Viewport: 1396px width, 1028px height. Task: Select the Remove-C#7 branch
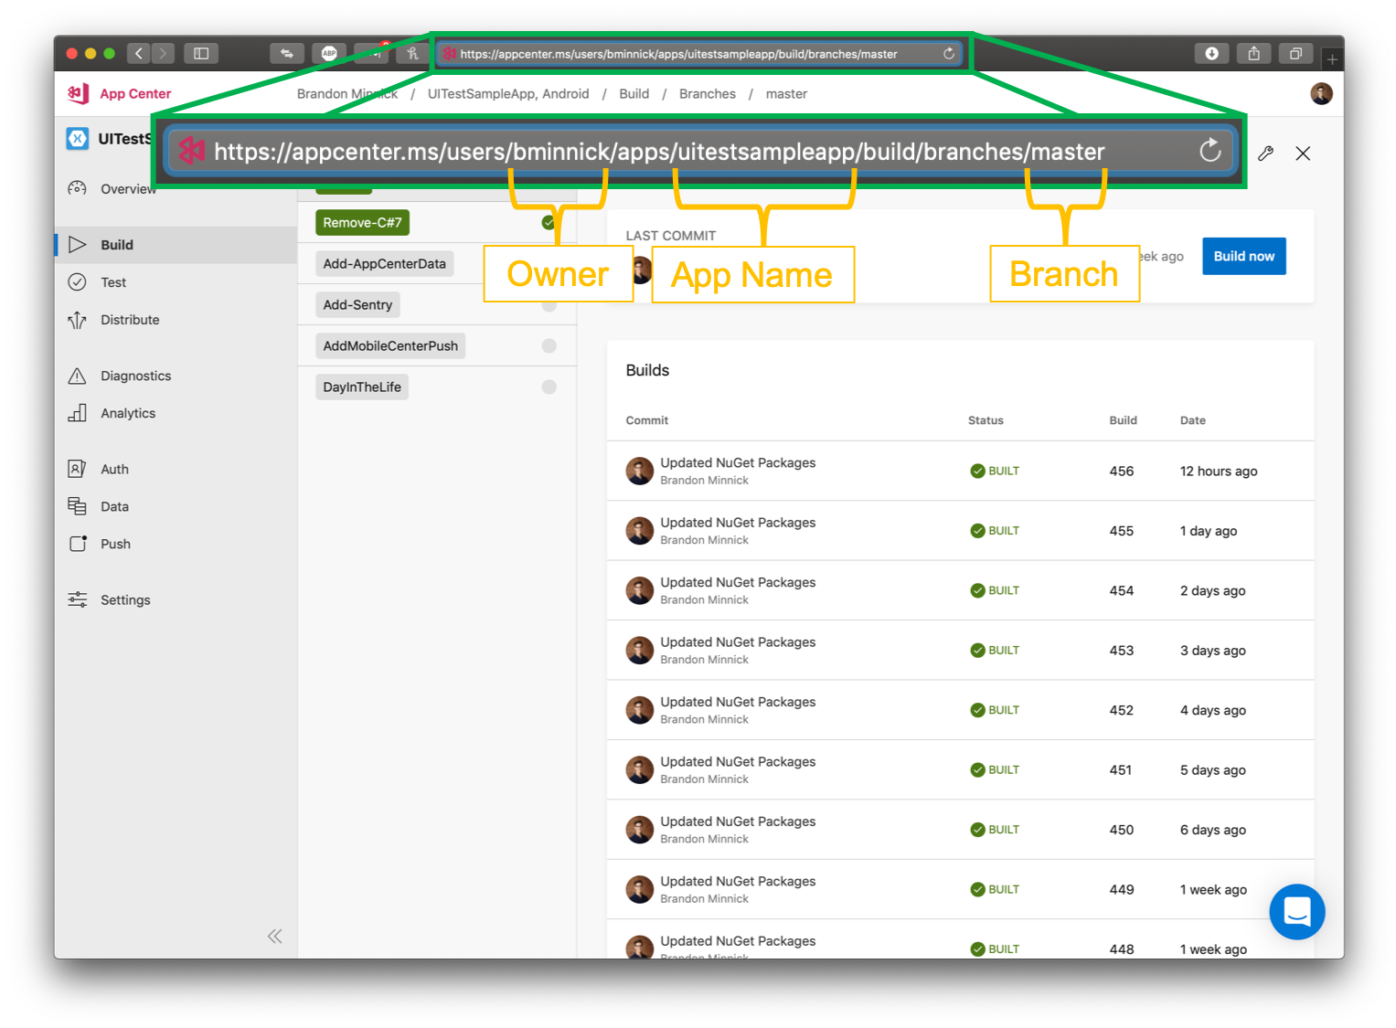point(362,223)
